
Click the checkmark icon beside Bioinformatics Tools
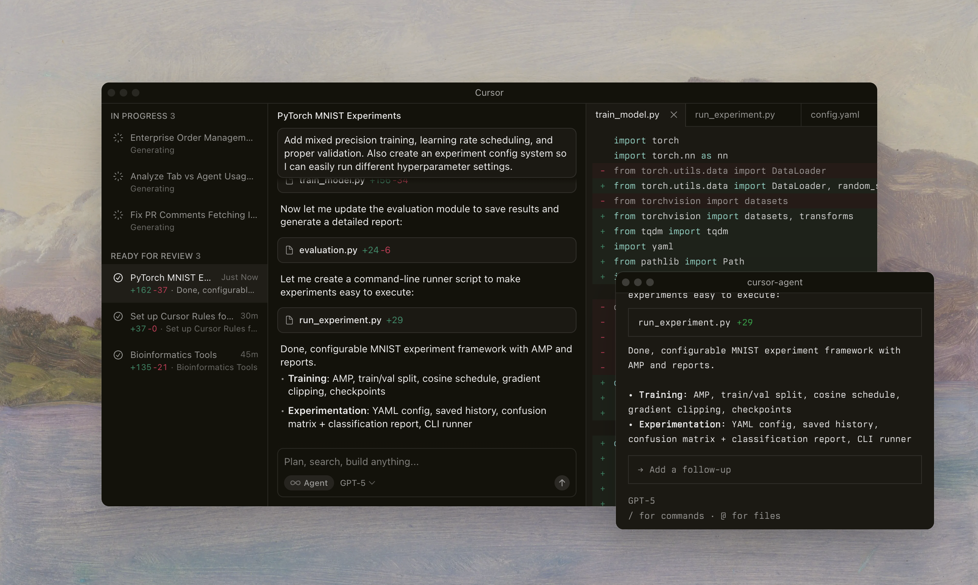point(118,355)
